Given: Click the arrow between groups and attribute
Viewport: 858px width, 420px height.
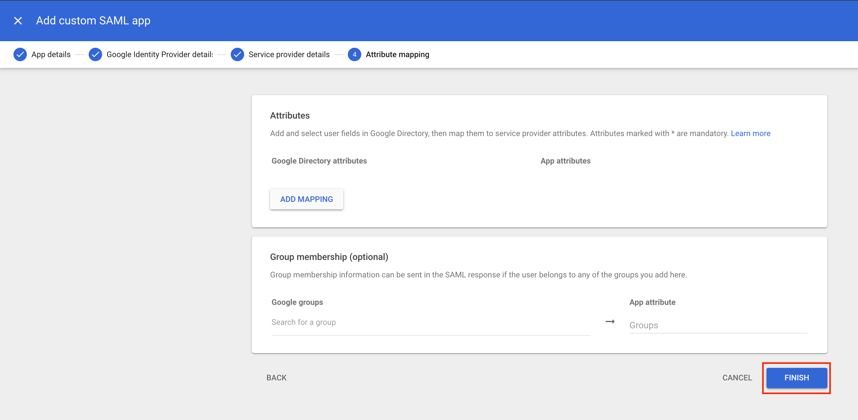Looking at the screenshot, I should tap(609, 321).
